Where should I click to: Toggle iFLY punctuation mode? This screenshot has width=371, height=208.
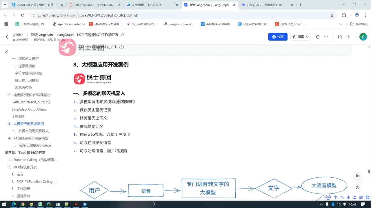click(x=342, y=197)
